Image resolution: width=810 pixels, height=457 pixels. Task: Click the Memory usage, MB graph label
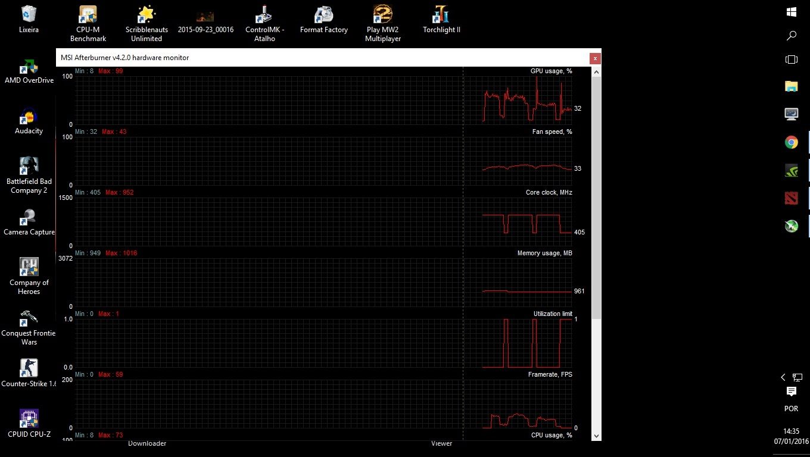pyautogui.click(x=545, y=253)
